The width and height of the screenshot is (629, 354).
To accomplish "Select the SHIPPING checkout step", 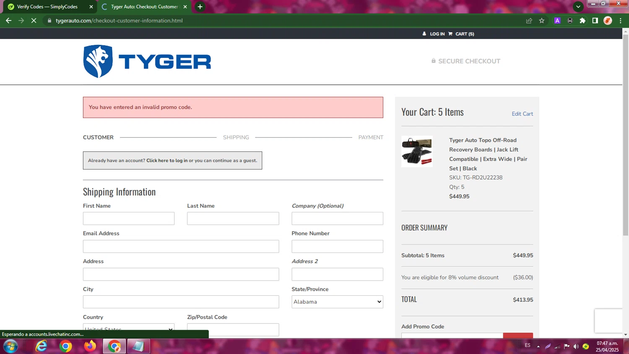I will tap(236, 138).
